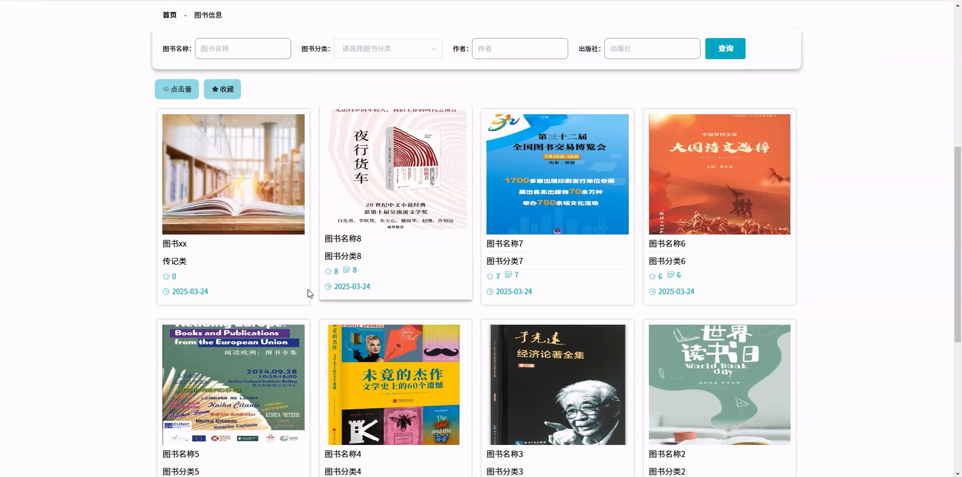Click the star icon on 图书名称8 card

click(328, 271)
